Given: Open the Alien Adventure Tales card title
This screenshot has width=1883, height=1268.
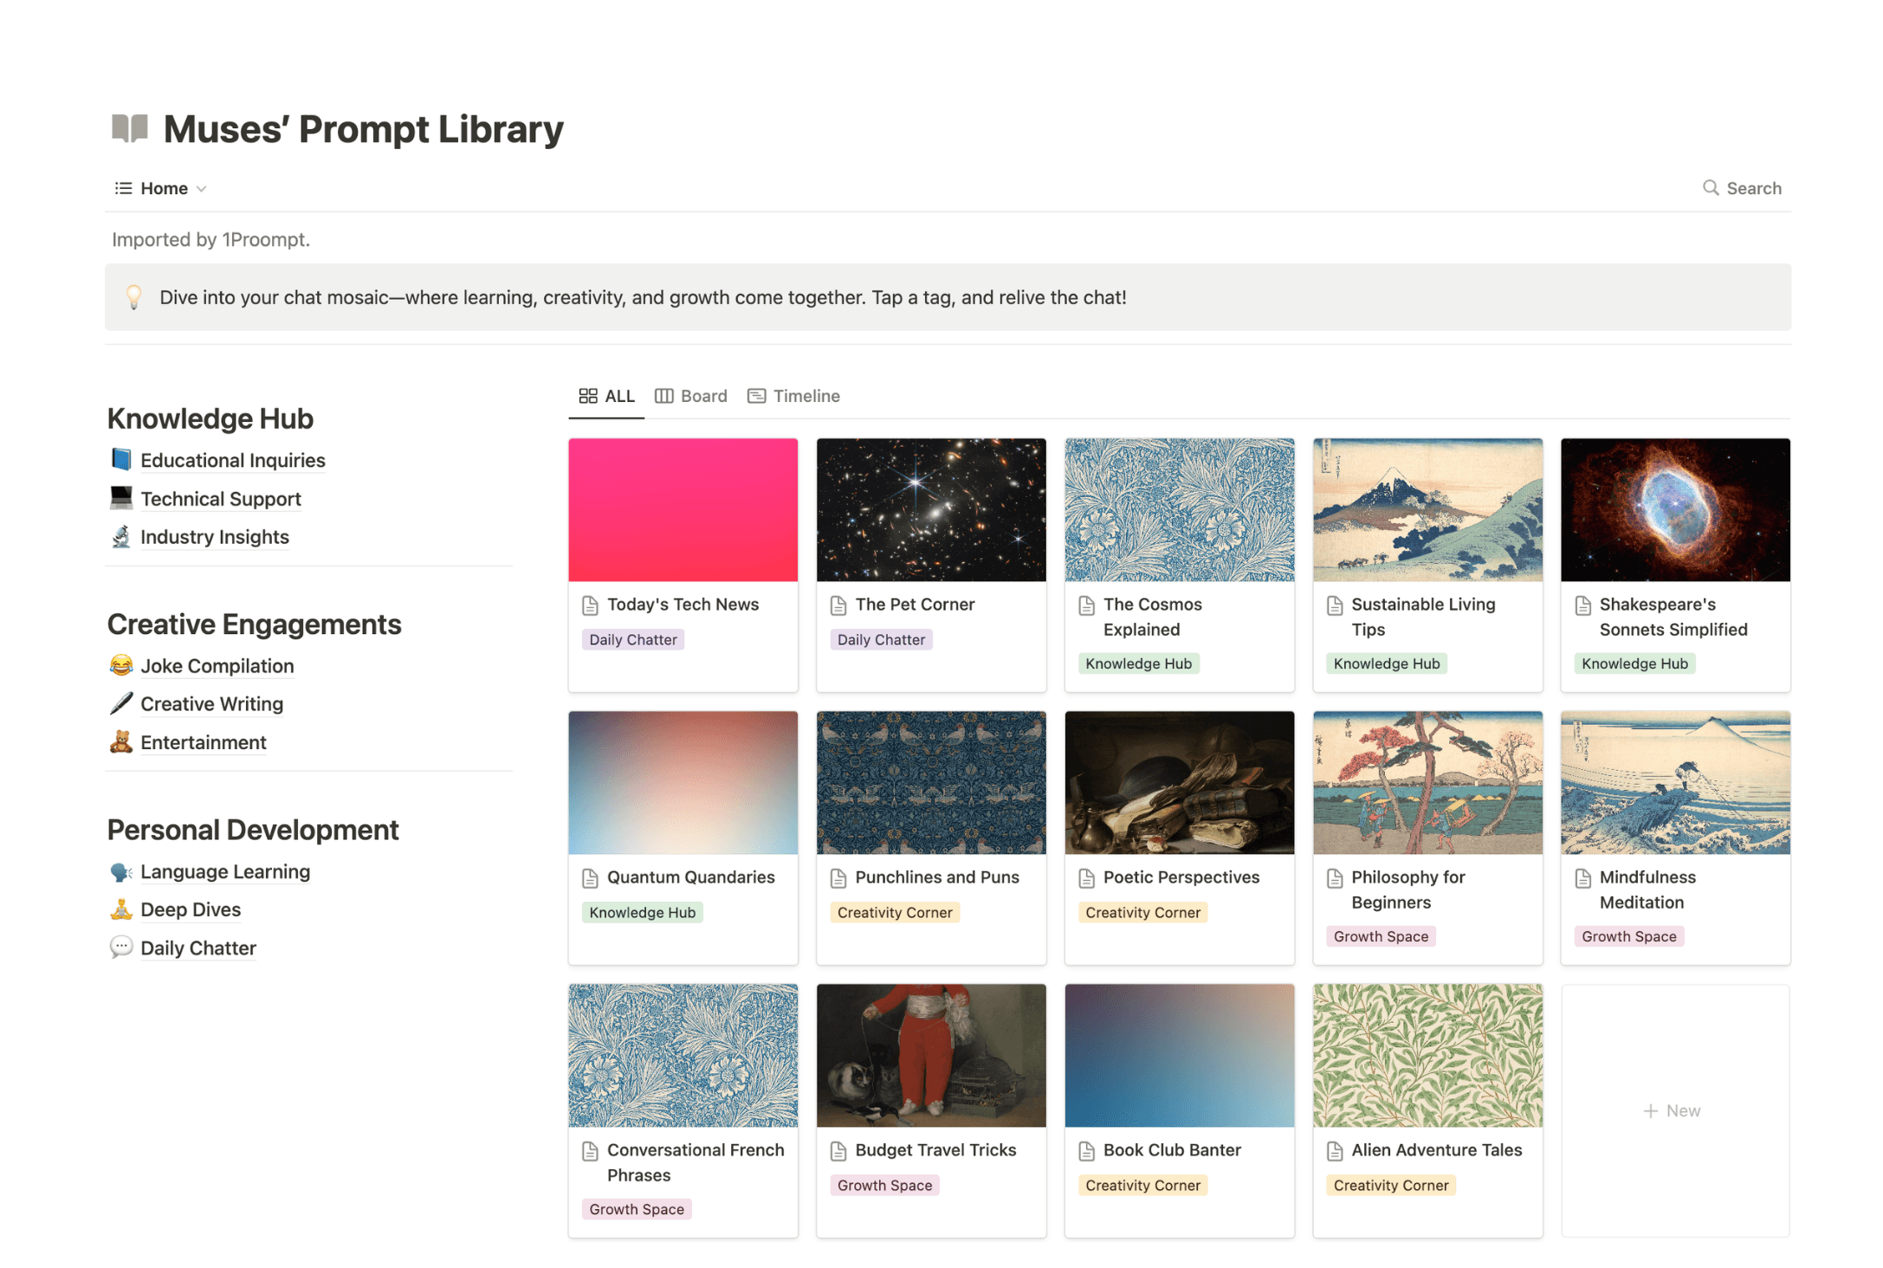Looking at the screenshot, I should click(1436, 1150).
